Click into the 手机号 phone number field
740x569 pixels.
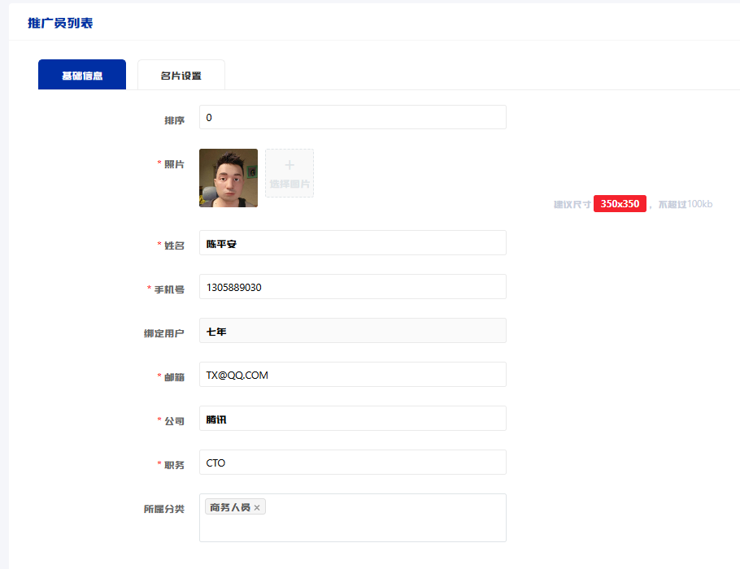(x=352, y=287)
